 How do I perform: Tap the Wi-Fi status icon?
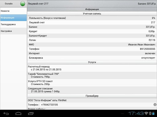[x=146, y=113]
